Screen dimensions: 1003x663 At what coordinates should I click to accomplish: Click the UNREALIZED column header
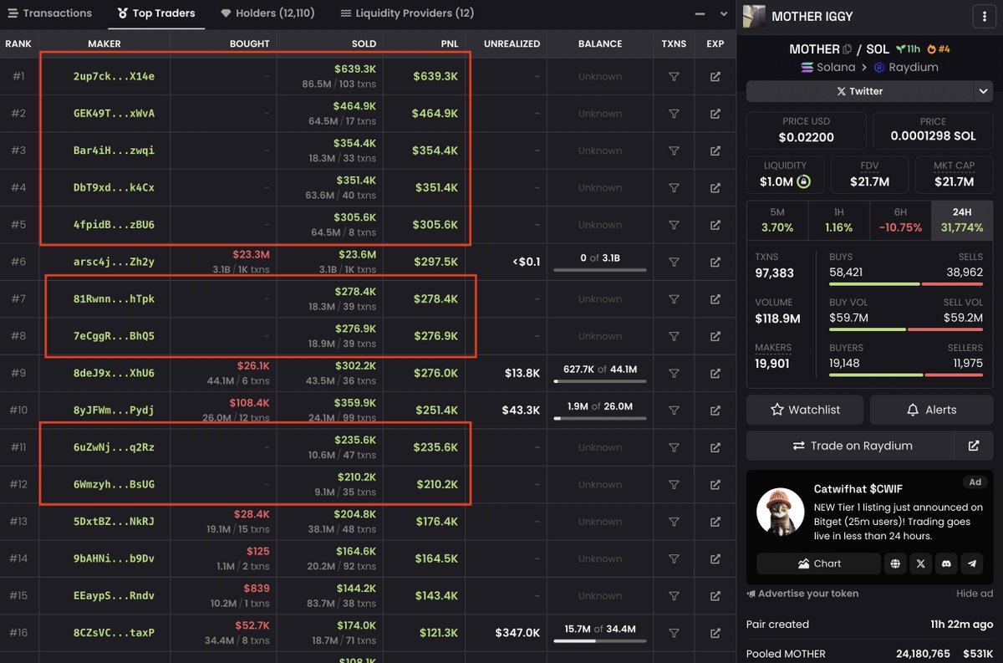pyautogui.click(x=512, y=43)
